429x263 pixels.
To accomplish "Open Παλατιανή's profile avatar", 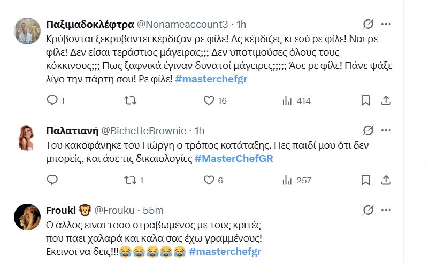I will [27, 138].
